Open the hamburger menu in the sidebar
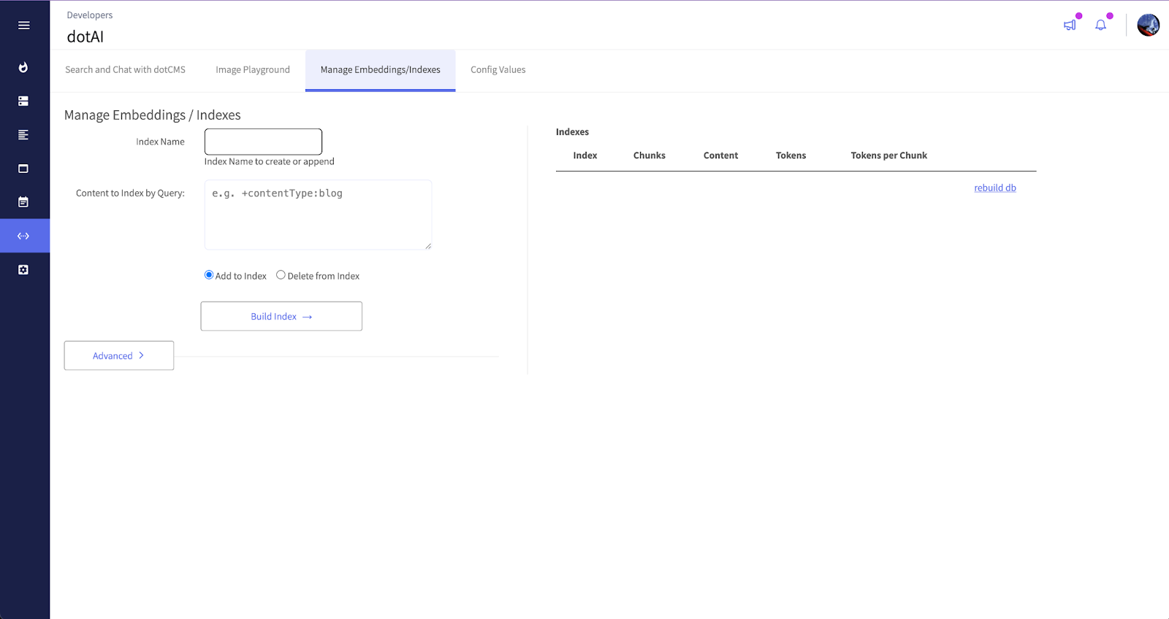 [x=23, y=26]
